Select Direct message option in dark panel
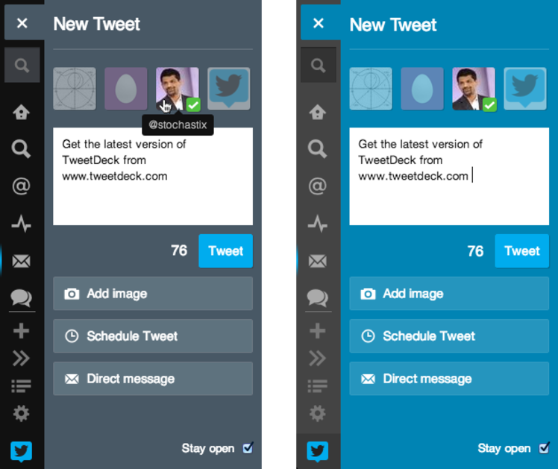 (153, 379)
